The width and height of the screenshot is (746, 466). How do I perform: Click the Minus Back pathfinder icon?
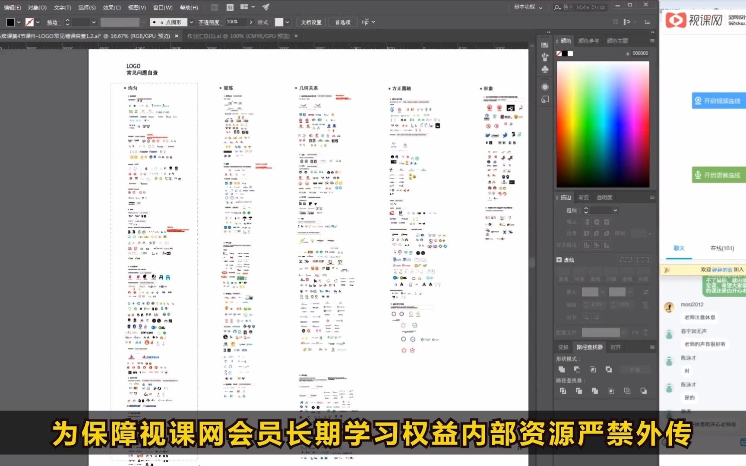click(644, 391)
